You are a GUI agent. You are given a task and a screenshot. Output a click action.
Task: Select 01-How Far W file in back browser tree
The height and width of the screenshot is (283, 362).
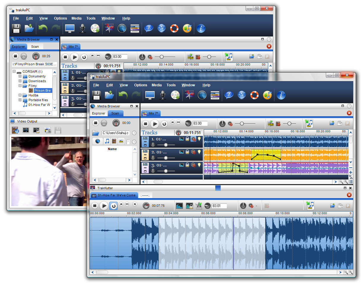pos(39,105)
